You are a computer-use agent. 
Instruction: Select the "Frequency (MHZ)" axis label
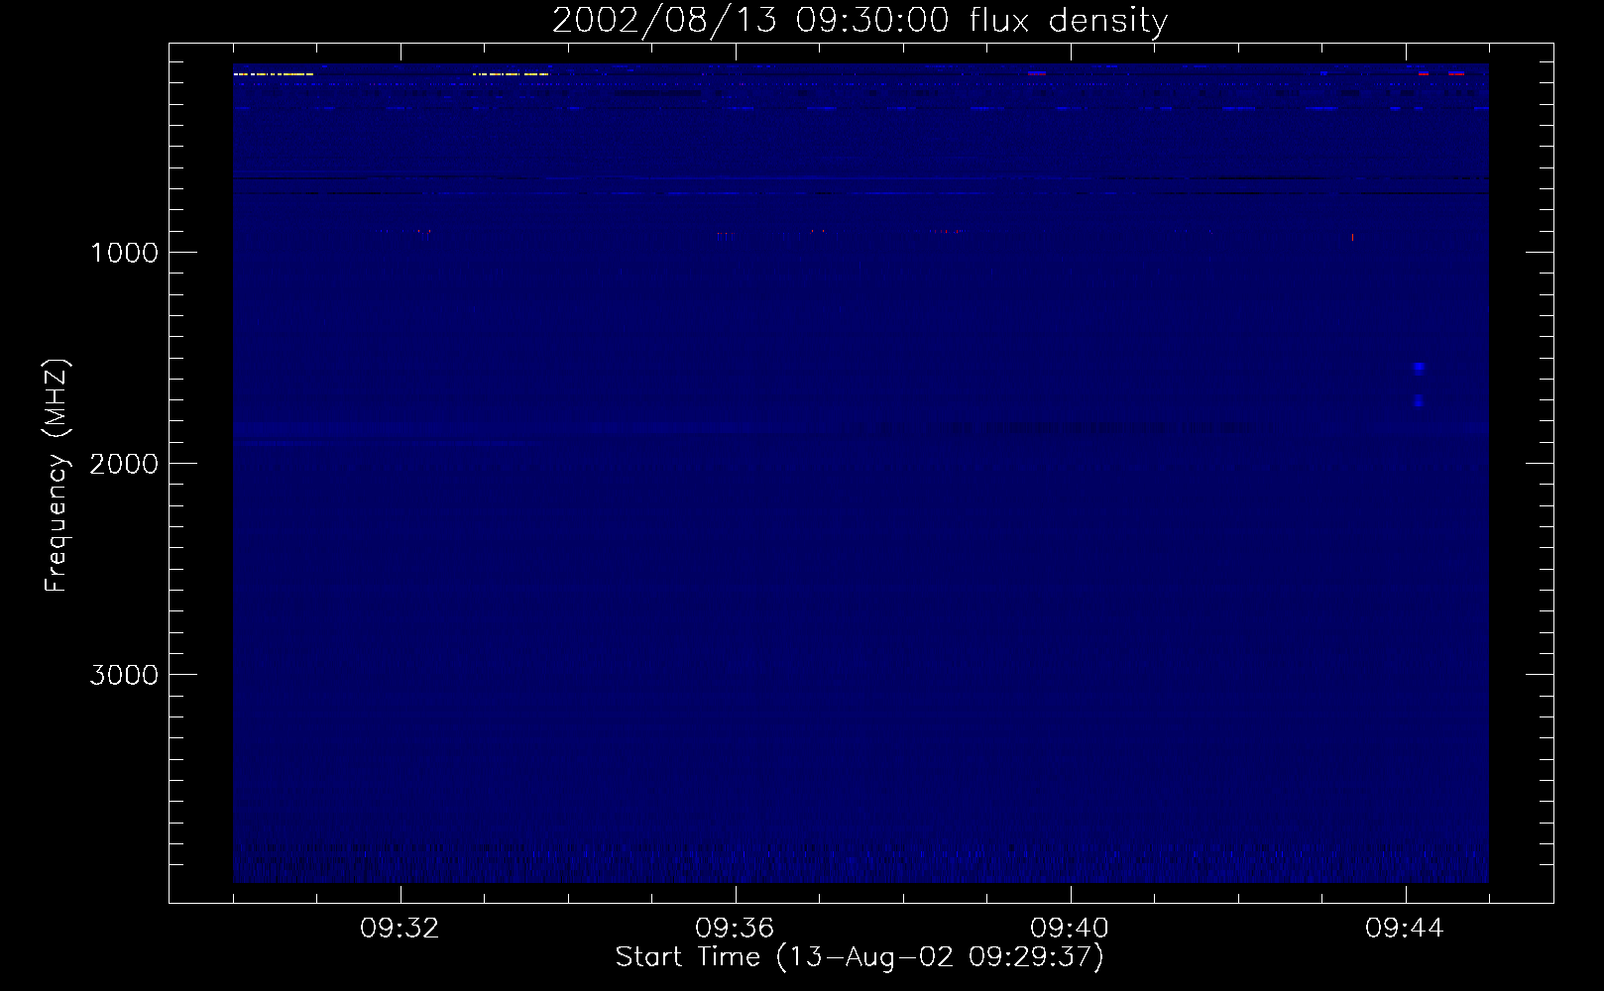click(57, 476)
